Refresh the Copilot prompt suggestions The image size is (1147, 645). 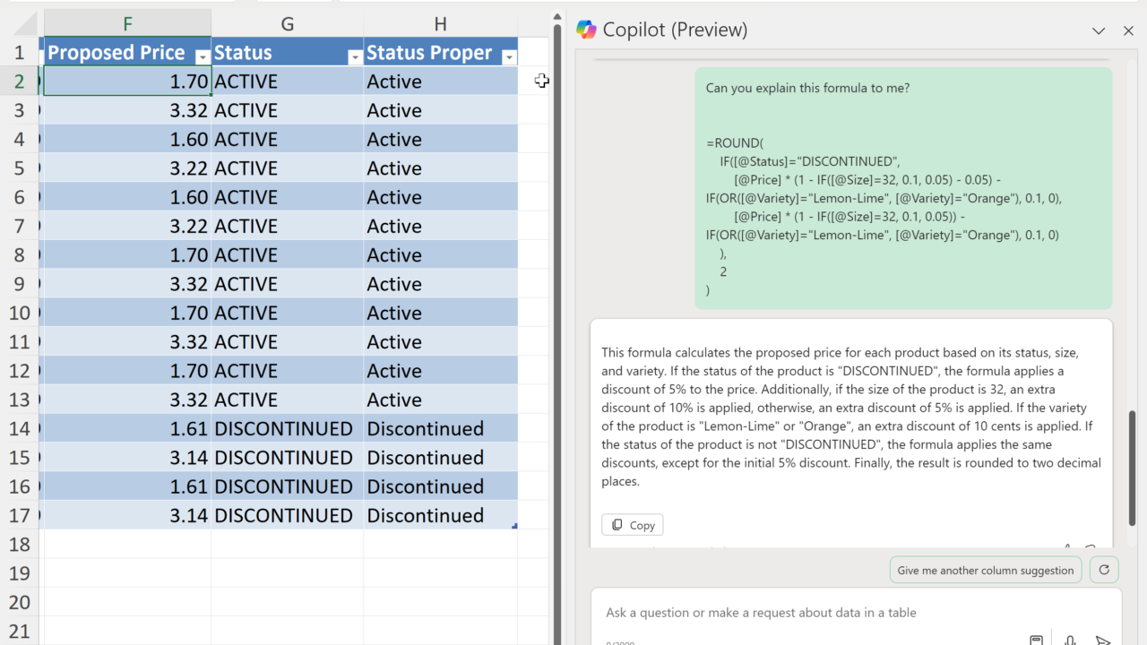pyautogui.click(x=1104, y=570)
